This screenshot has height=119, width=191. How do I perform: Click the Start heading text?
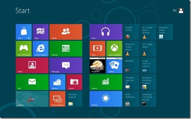[x=23, y=11]
